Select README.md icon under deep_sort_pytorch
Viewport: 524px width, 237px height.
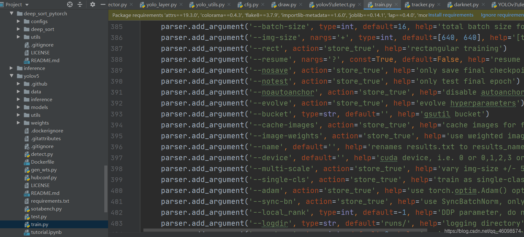(x=27, y=61)
